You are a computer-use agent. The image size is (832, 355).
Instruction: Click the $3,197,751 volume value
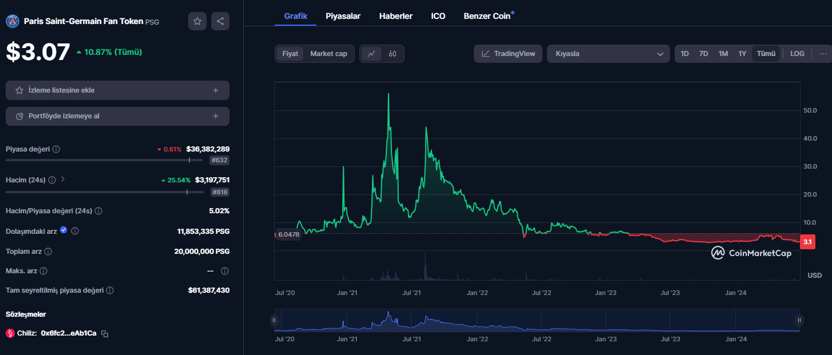pos(212,180)
